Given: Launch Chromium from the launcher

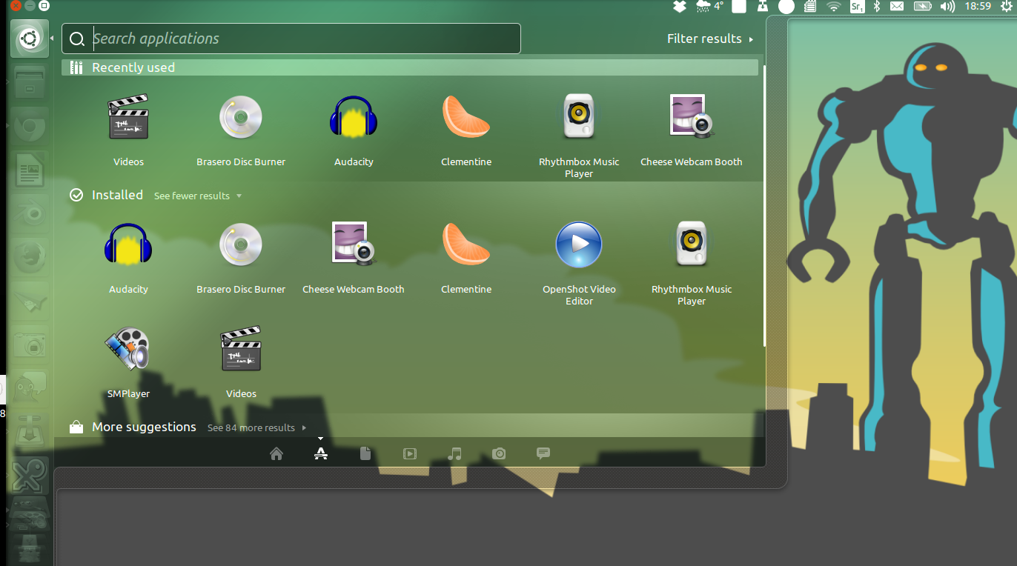Looking at the screenshot, I should [30, 125].
